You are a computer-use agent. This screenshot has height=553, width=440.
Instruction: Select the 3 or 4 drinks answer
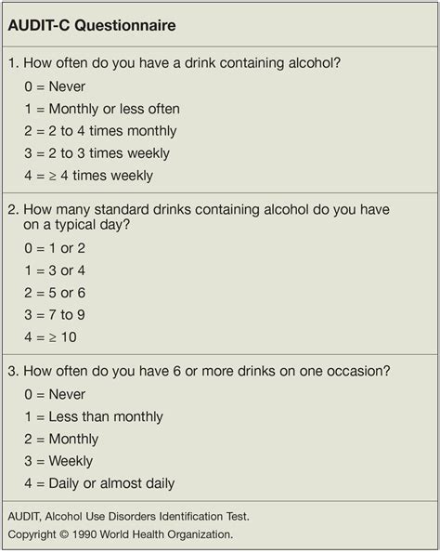click(x=55, y=270)
